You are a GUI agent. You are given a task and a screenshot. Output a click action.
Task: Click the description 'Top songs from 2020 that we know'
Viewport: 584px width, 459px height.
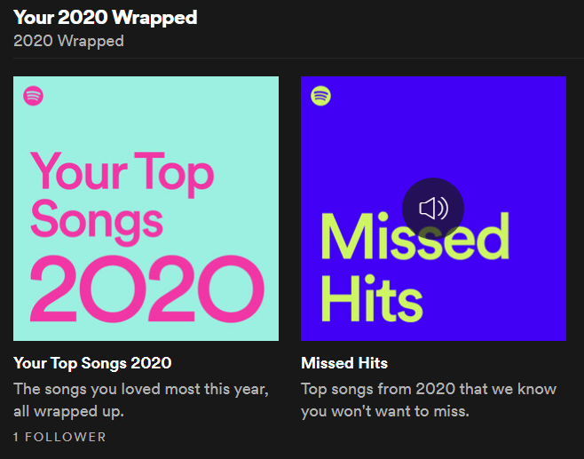tap(429, 389)
